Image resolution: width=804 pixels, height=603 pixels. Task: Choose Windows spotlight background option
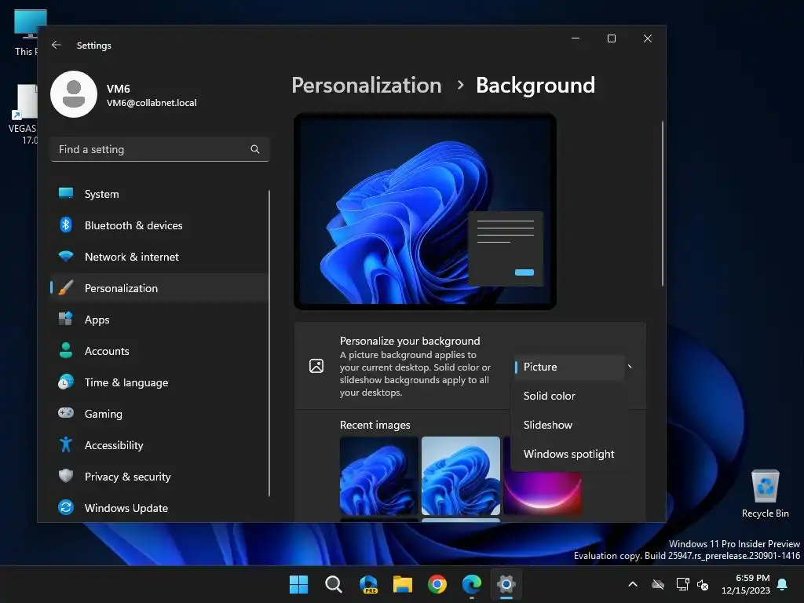[x=569, y=454]
